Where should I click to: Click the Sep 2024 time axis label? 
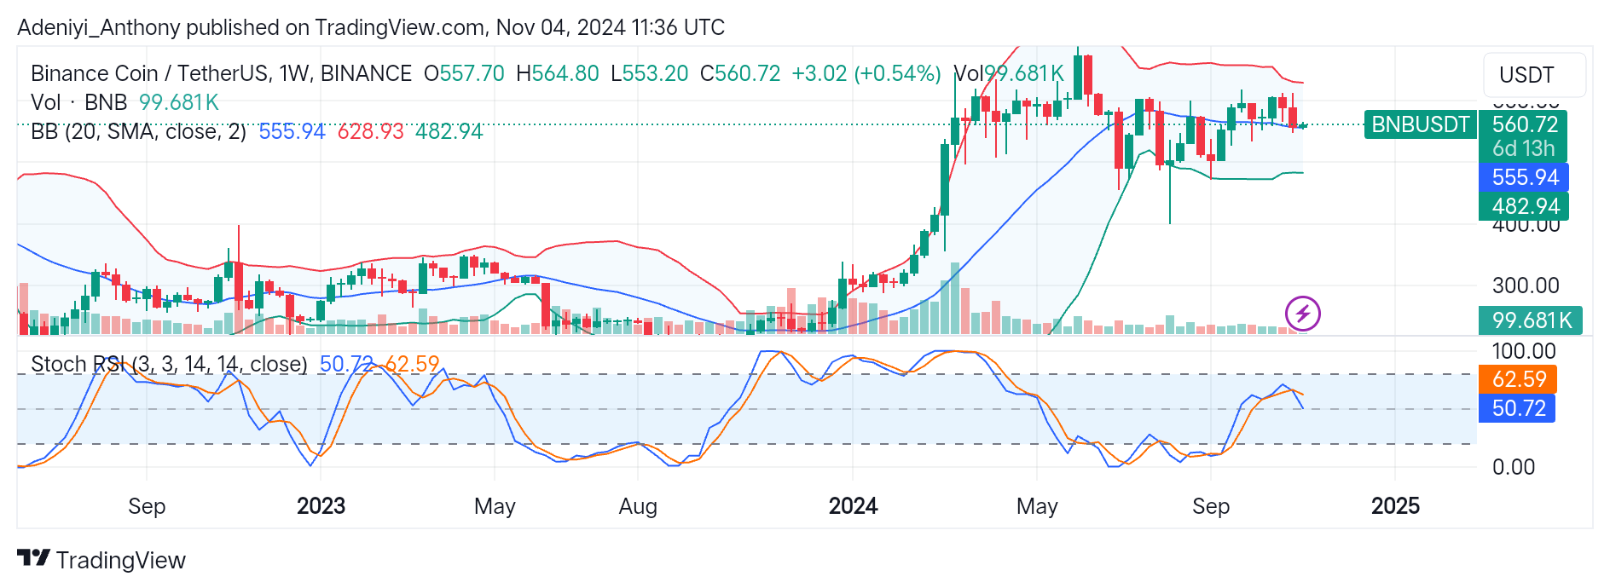click(1211, 506)
